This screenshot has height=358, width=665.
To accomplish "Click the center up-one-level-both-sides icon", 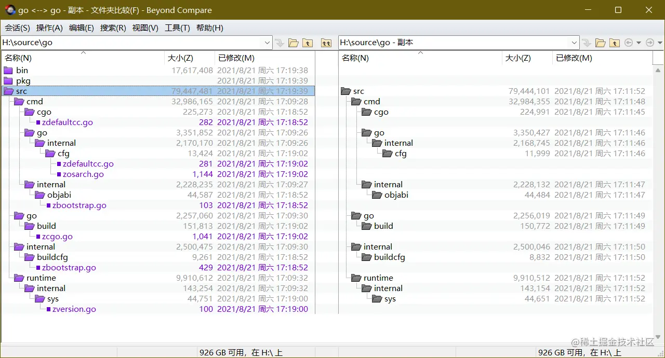I will tap(326, 43).
